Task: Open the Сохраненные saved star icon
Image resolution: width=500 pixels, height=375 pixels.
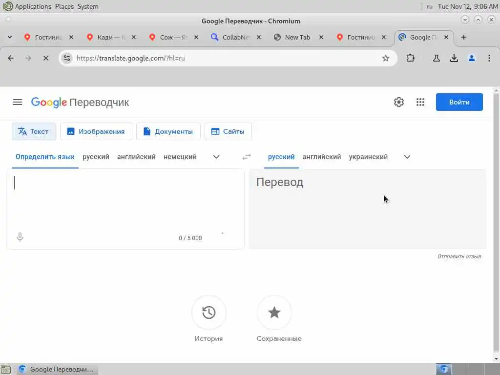Action: [x=274, y=312]
